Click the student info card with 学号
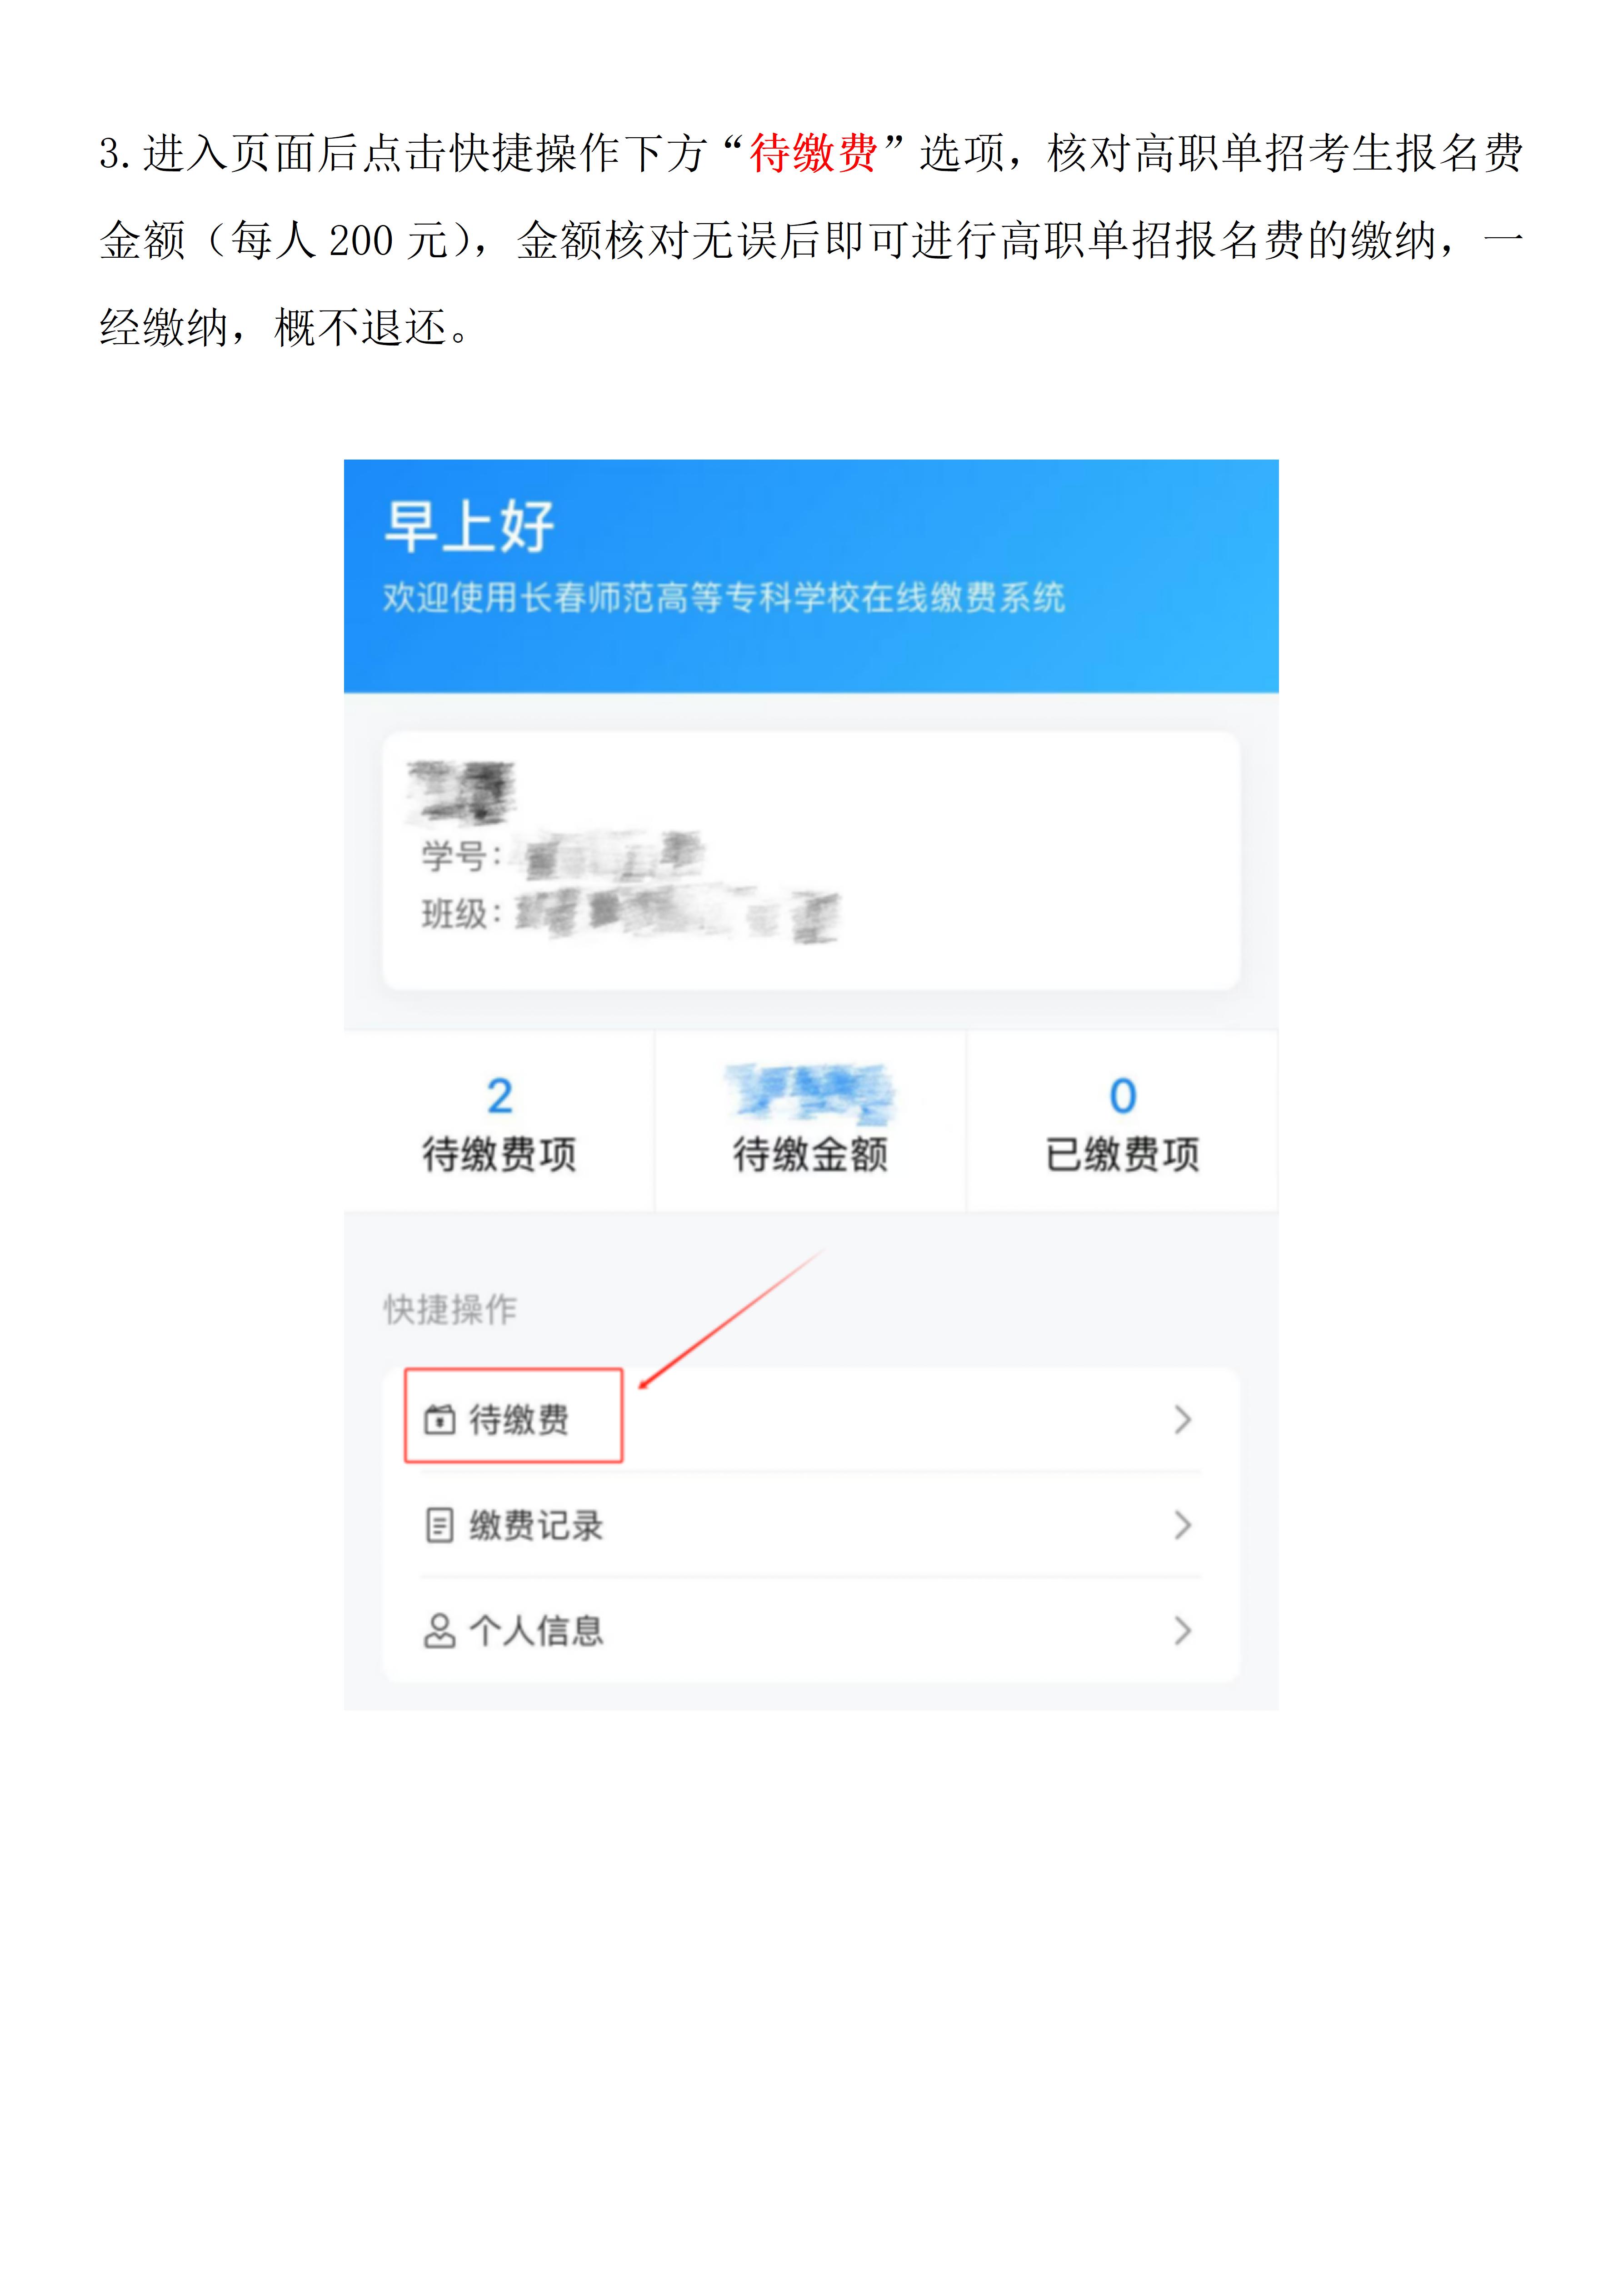Screen dimensions: 1623x2296 coord(811,861)
